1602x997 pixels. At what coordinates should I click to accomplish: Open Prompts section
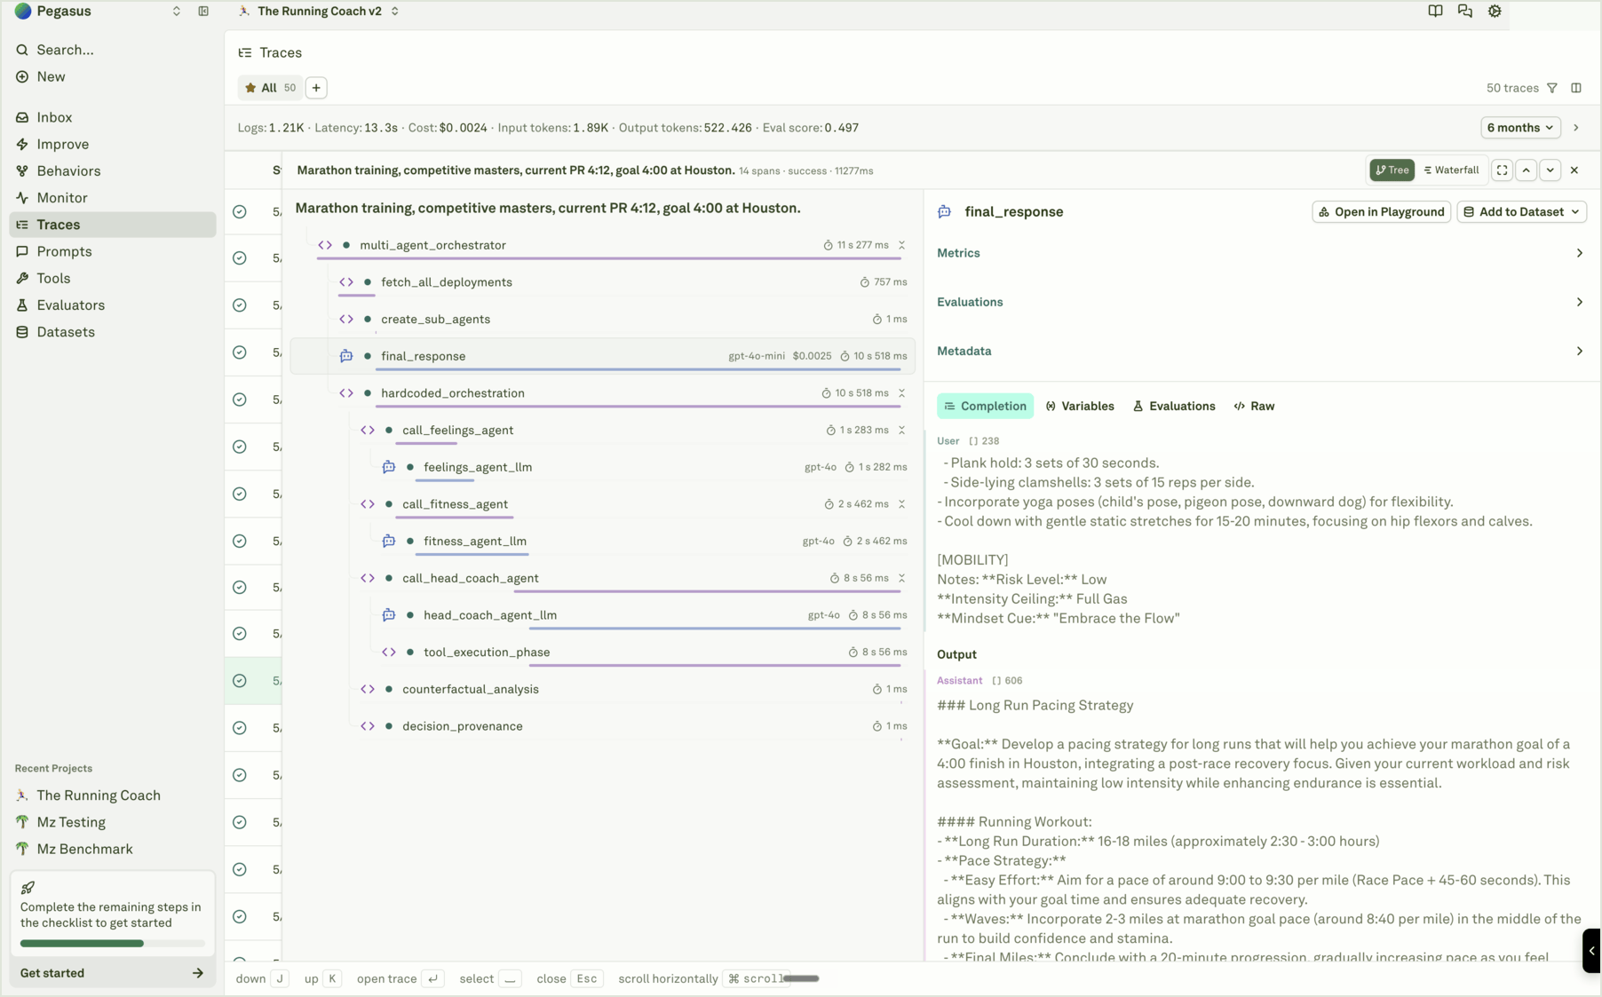pos(113,251)
